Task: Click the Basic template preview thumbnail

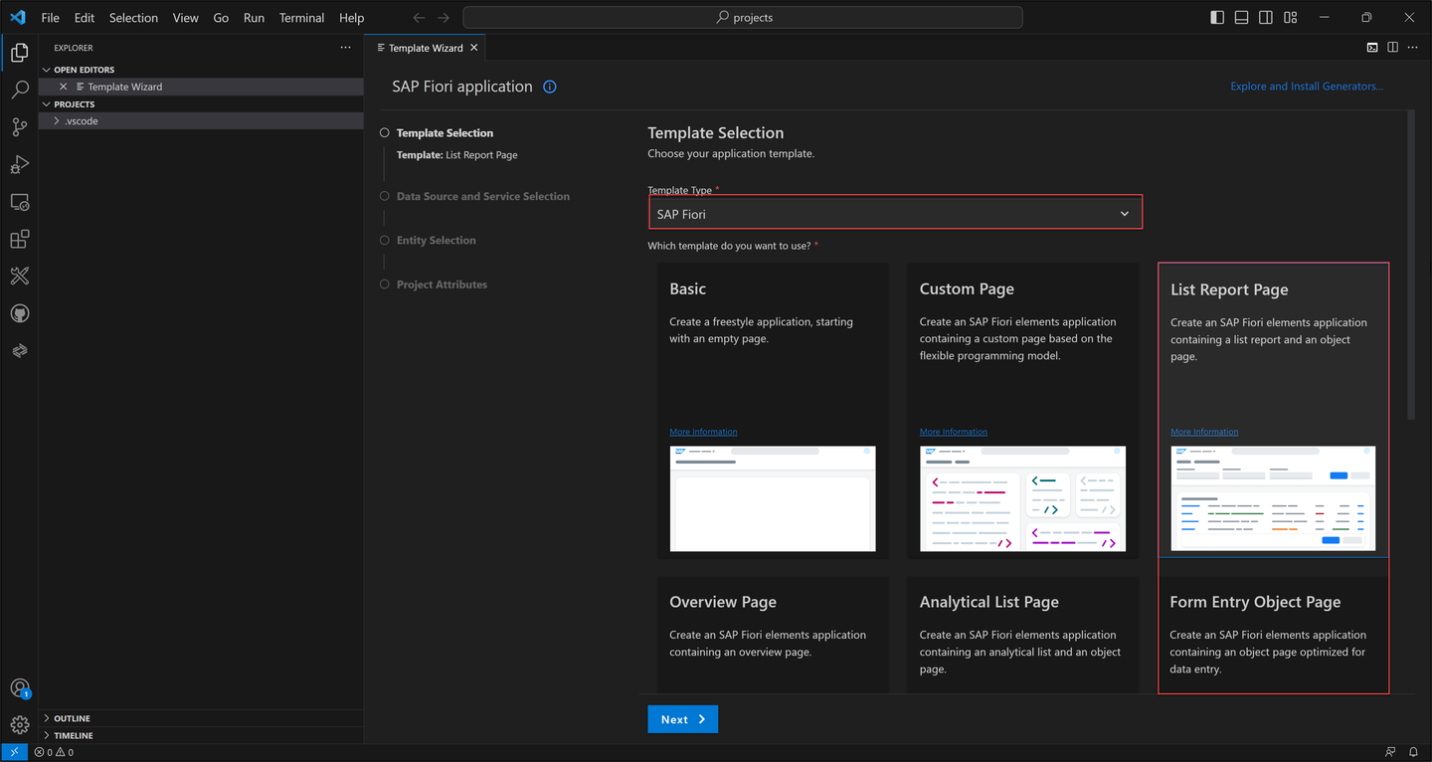Action: click(773, 498)
